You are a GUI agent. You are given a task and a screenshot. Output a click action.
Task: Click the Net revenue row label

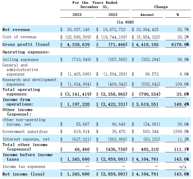click(16, 29)
